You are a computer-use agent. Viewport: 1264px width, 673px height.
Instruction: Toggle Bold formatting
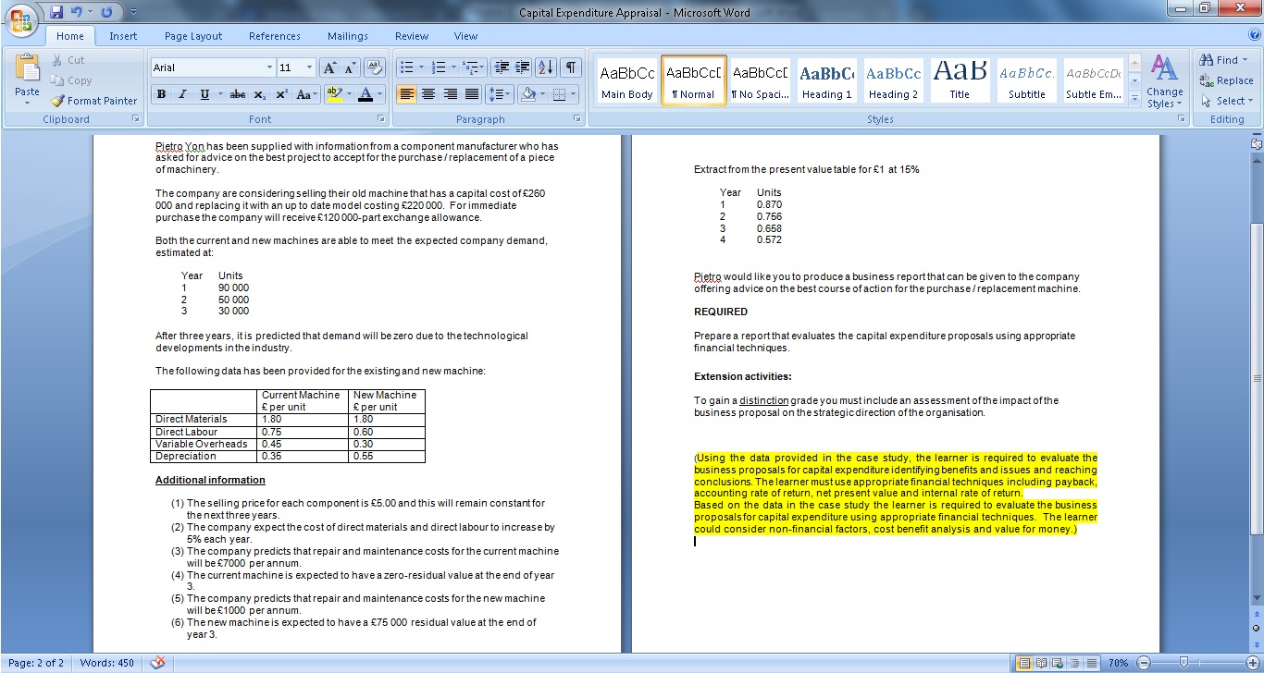(162, 94)
